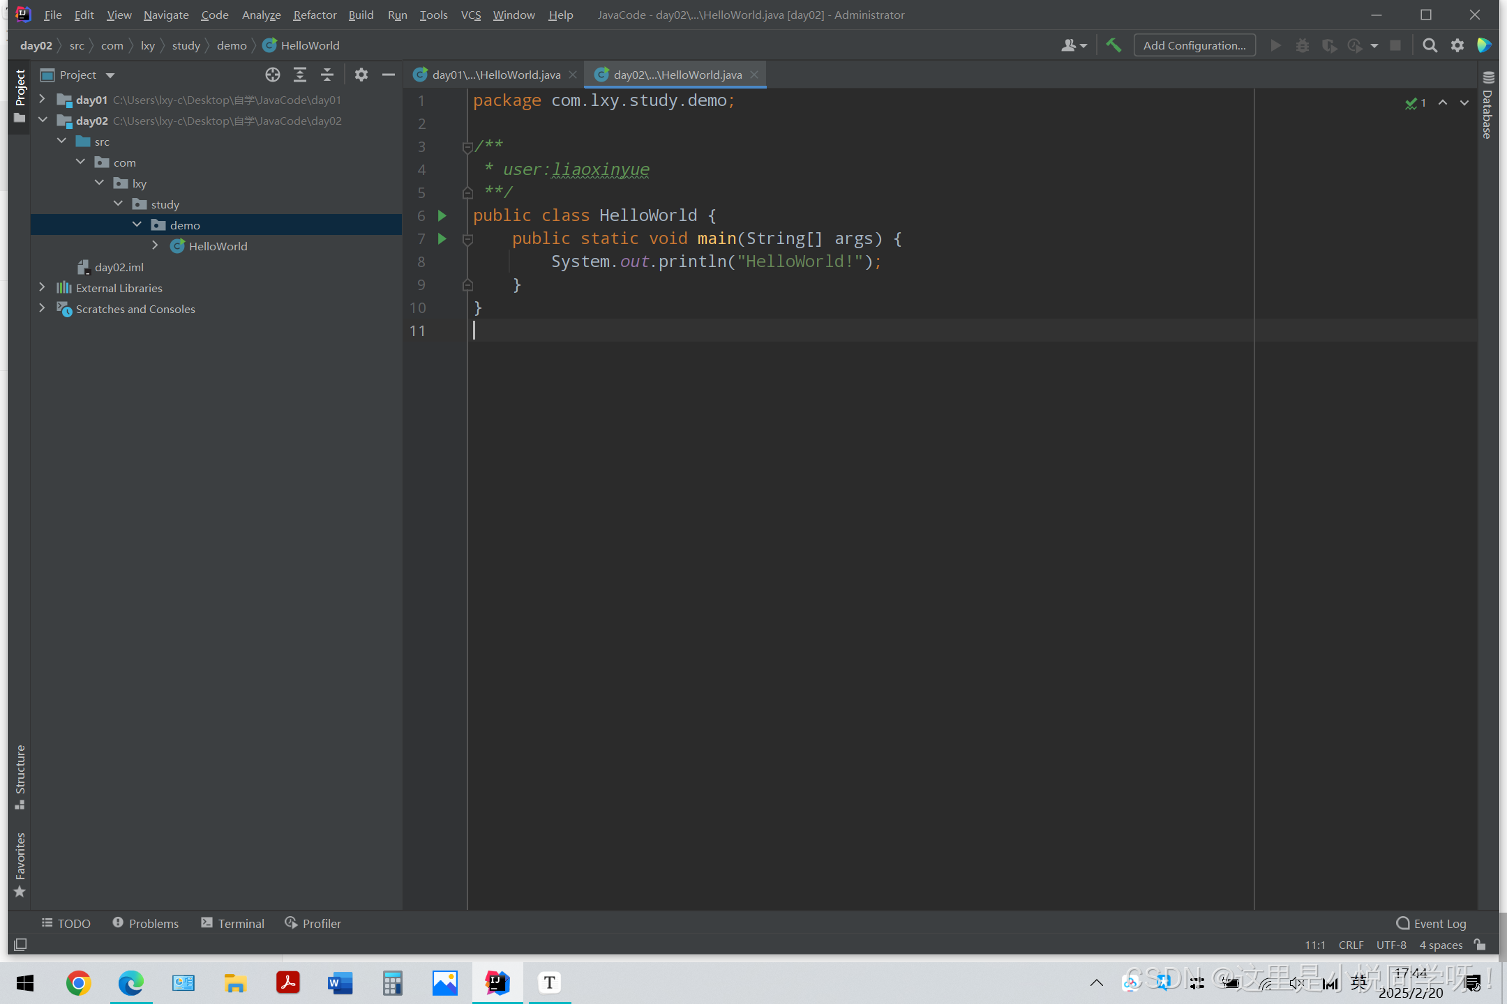Hide the Project tool window with the minus icon
Image resolution: width=1507 pixels, height=1004 pixels.
click(389, 75)
